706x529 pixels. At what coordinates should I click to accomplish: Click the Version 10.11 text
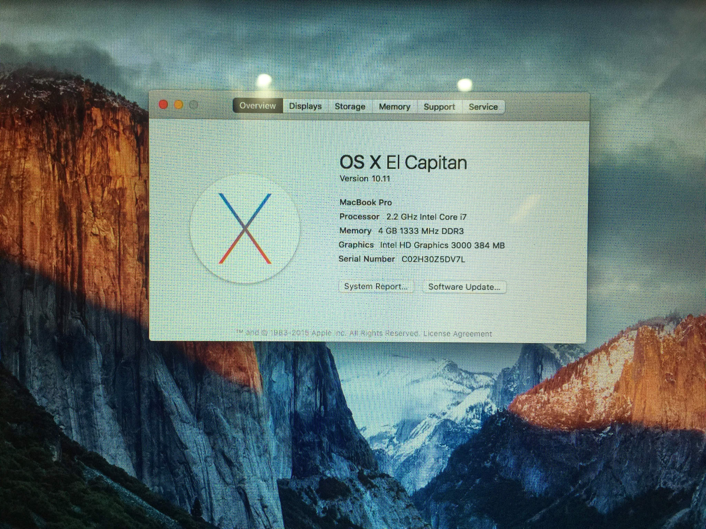click(x=365, y=178)
